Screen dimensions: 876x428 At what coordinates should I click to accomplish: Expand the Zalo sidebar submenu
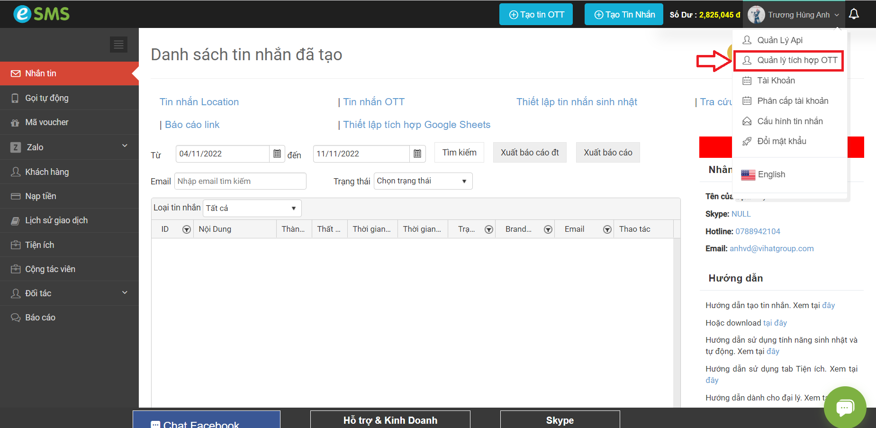coord(125,146)
